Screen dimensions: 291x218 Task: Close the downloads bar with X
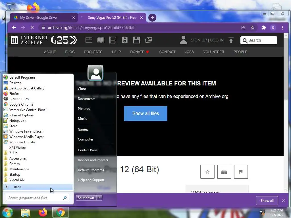[283, 201]
